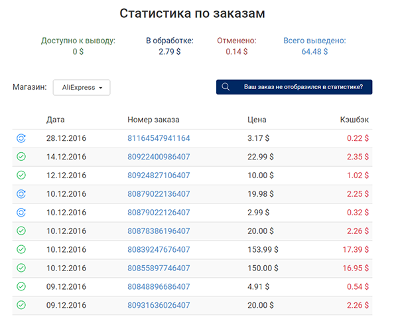Viewport: 398px width, 323px height.
Task: Open the AliExpress store dropdown
Action: point(82,88)
